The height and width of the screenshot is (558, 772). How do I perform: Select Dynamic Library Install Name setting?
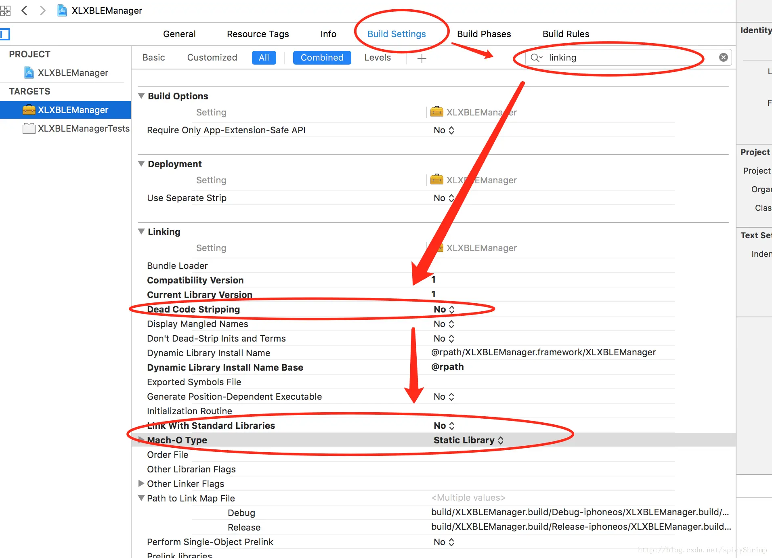[x=208, y=353]
